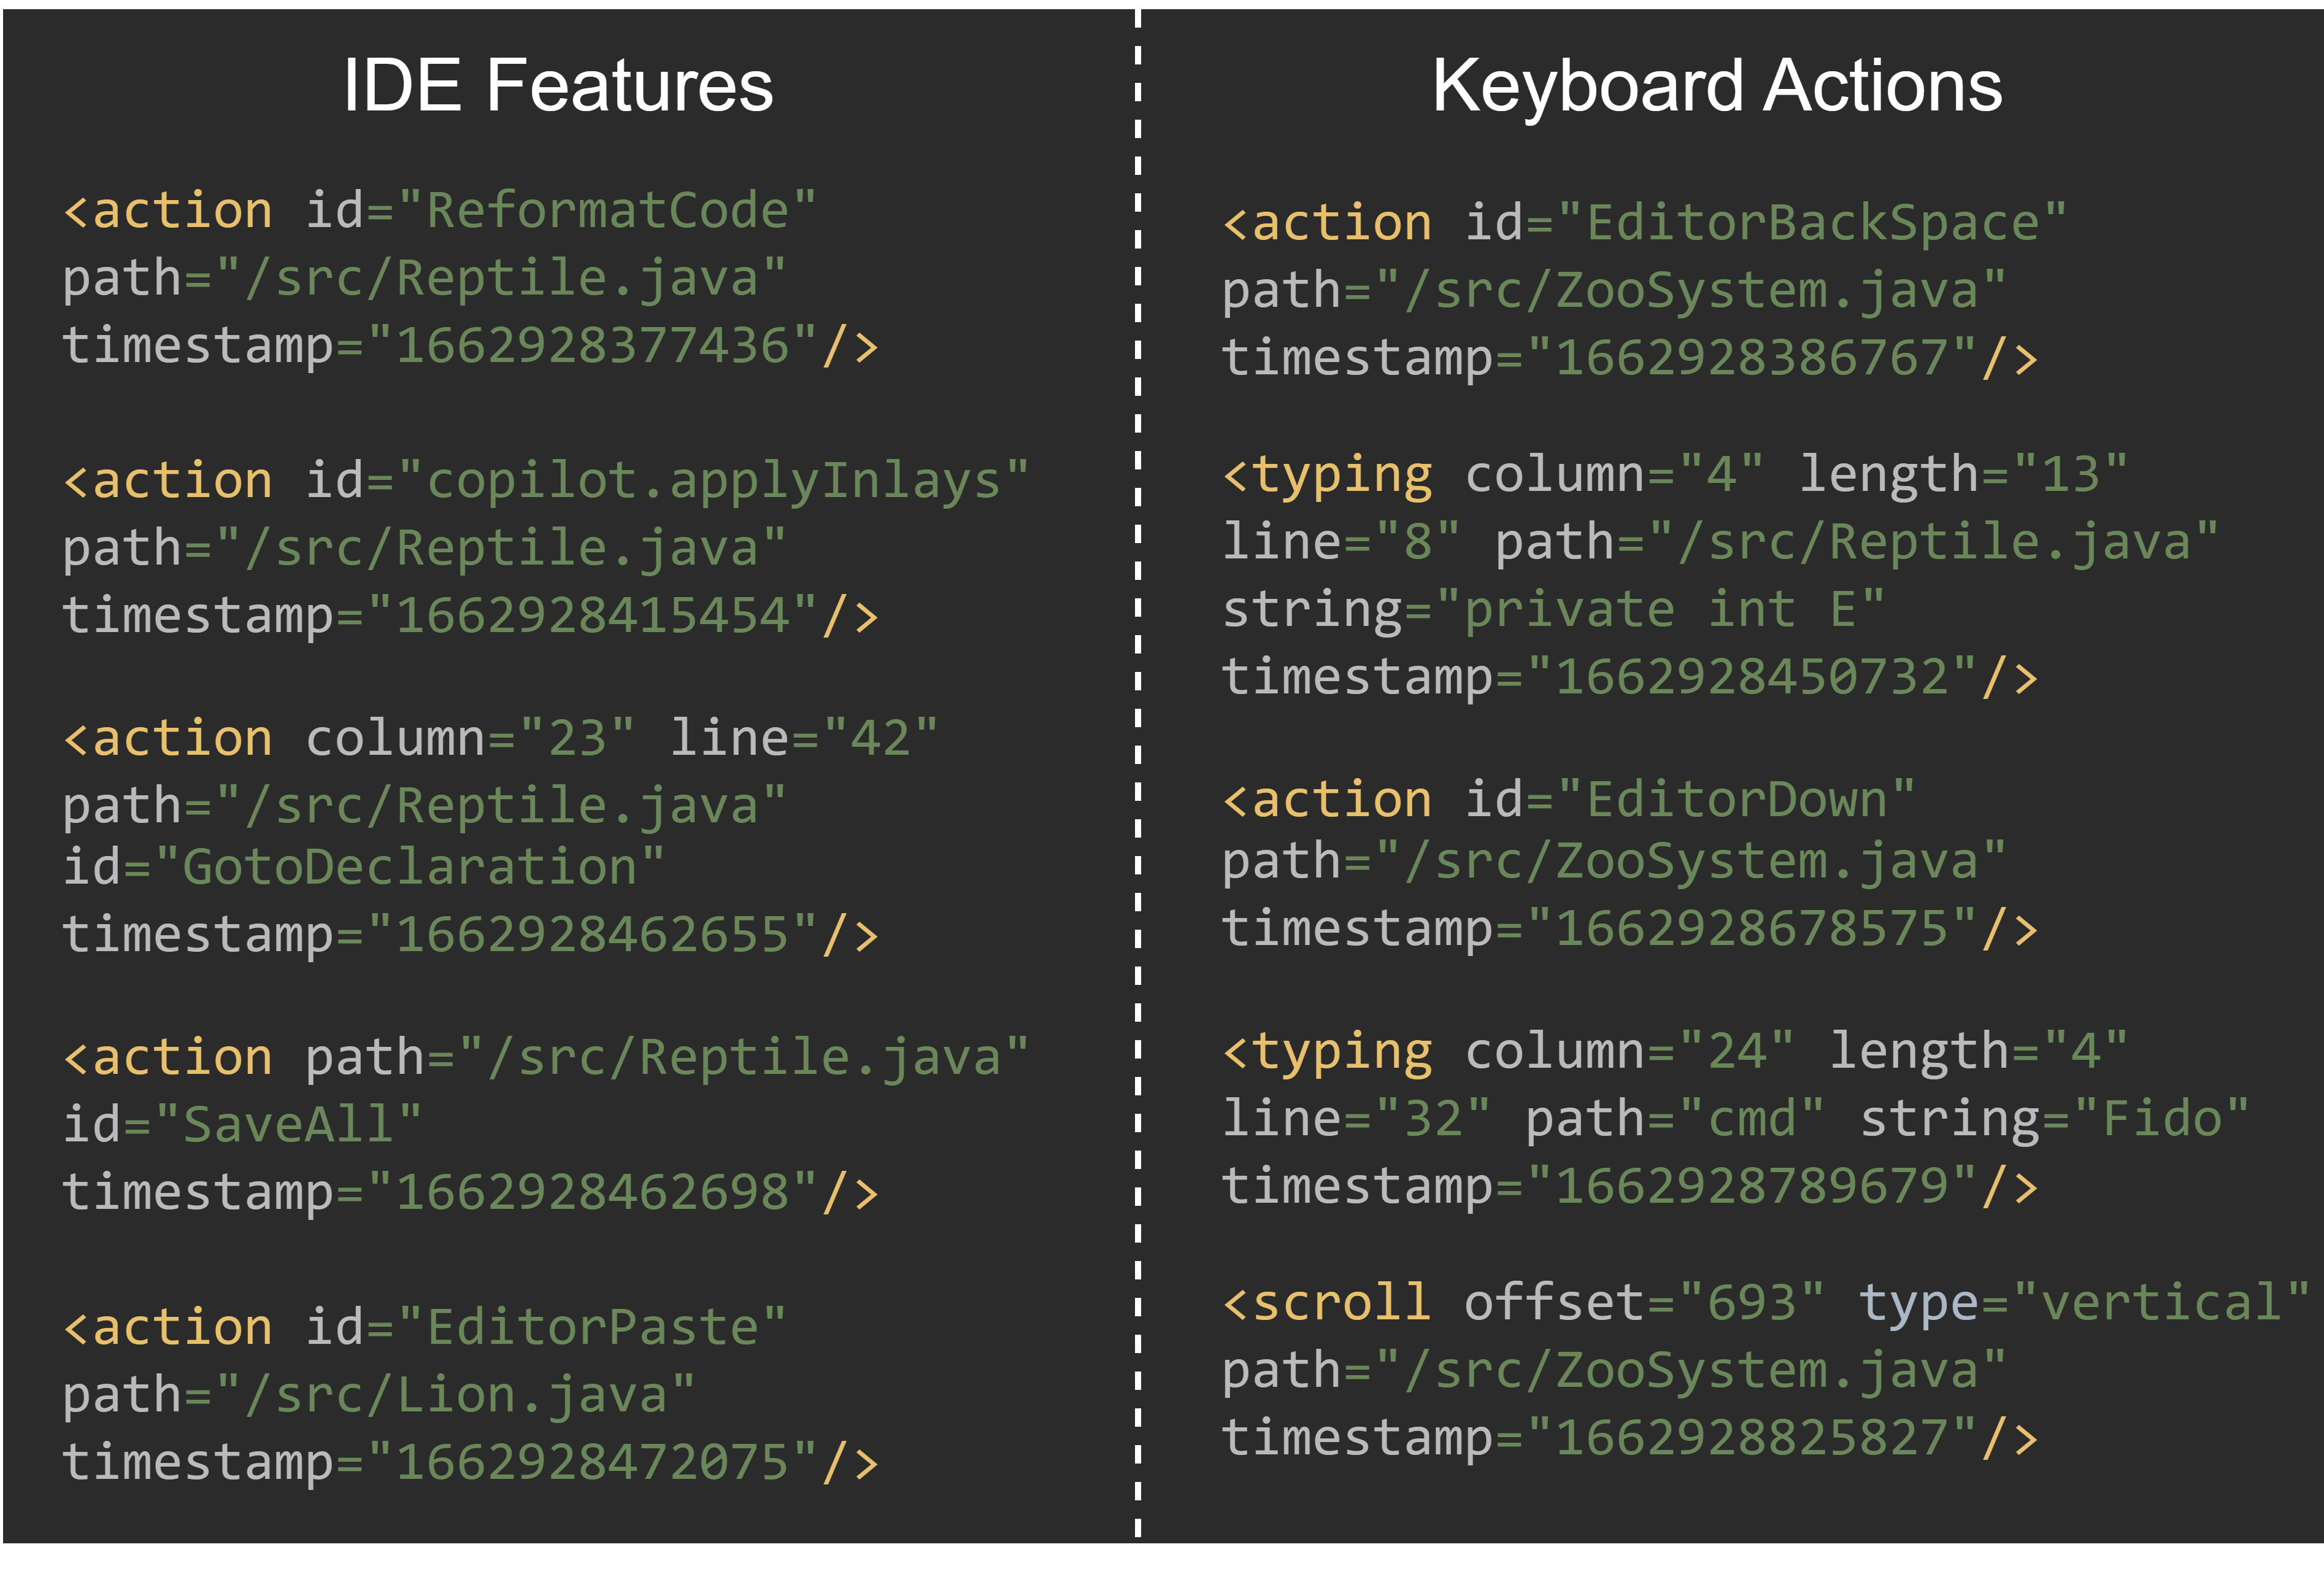
Task: Select the offset value 693
Action: 1751,1302
